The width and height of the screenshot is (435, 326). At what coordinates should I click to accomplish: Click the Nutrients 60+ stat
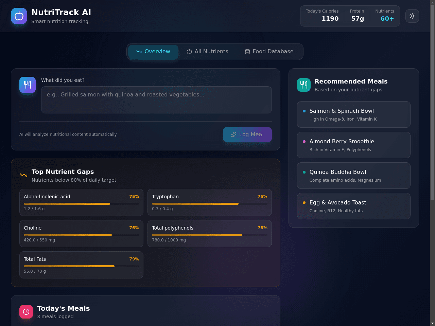[x=385, y=16]
